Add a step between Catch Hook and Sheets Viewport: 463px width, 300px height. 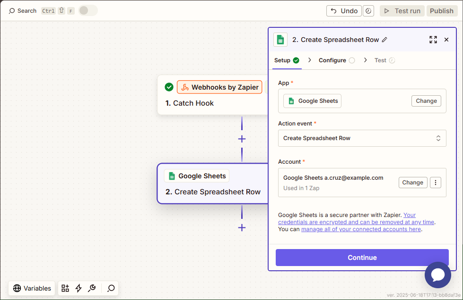click(x=242, y=139)
